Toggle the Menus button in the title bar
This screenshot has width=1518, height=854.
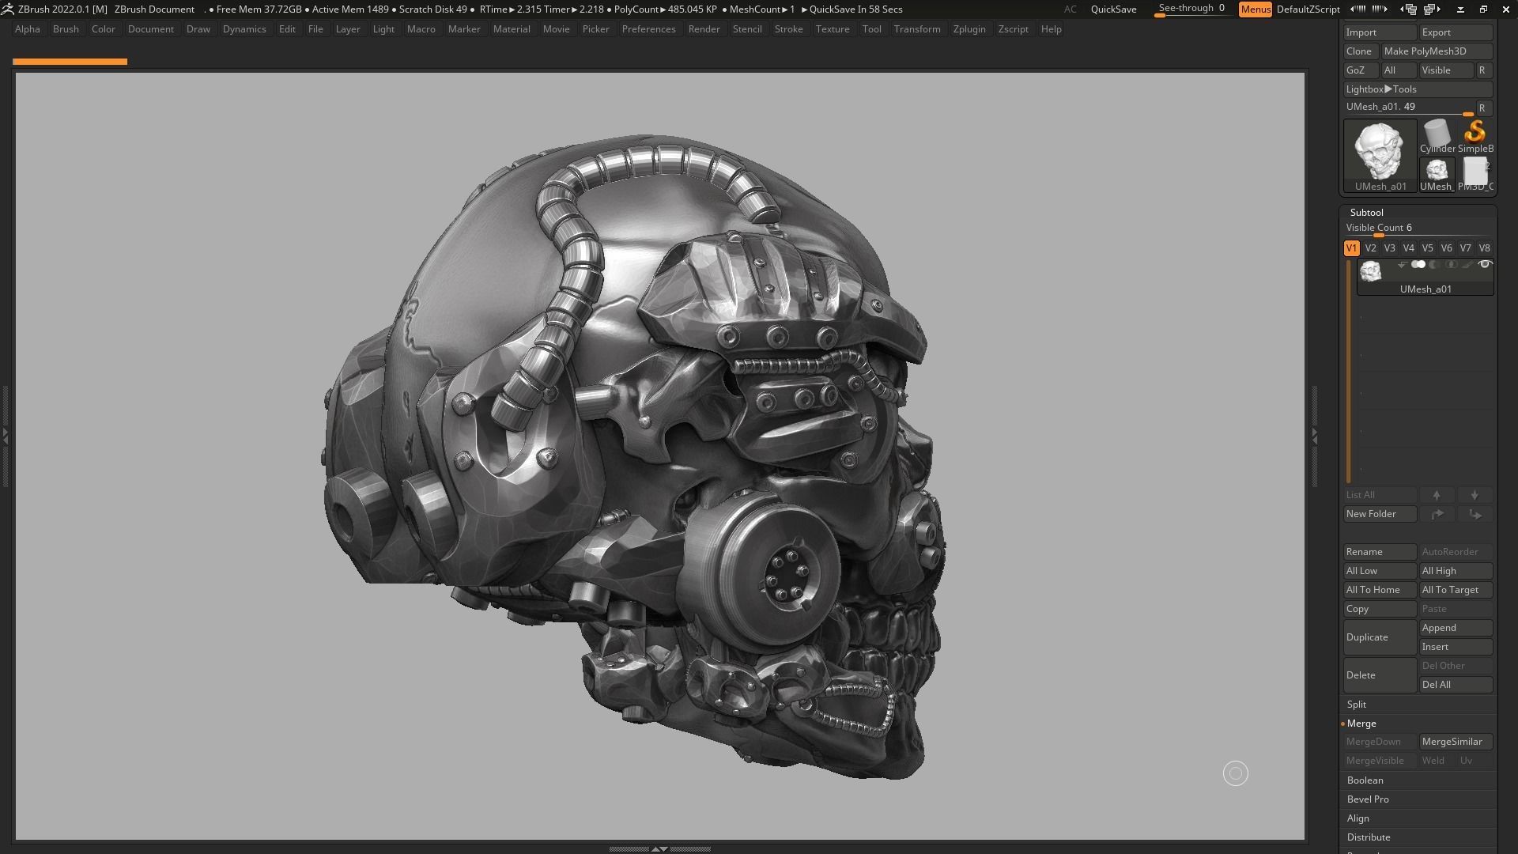click(x=1256, y=9)
